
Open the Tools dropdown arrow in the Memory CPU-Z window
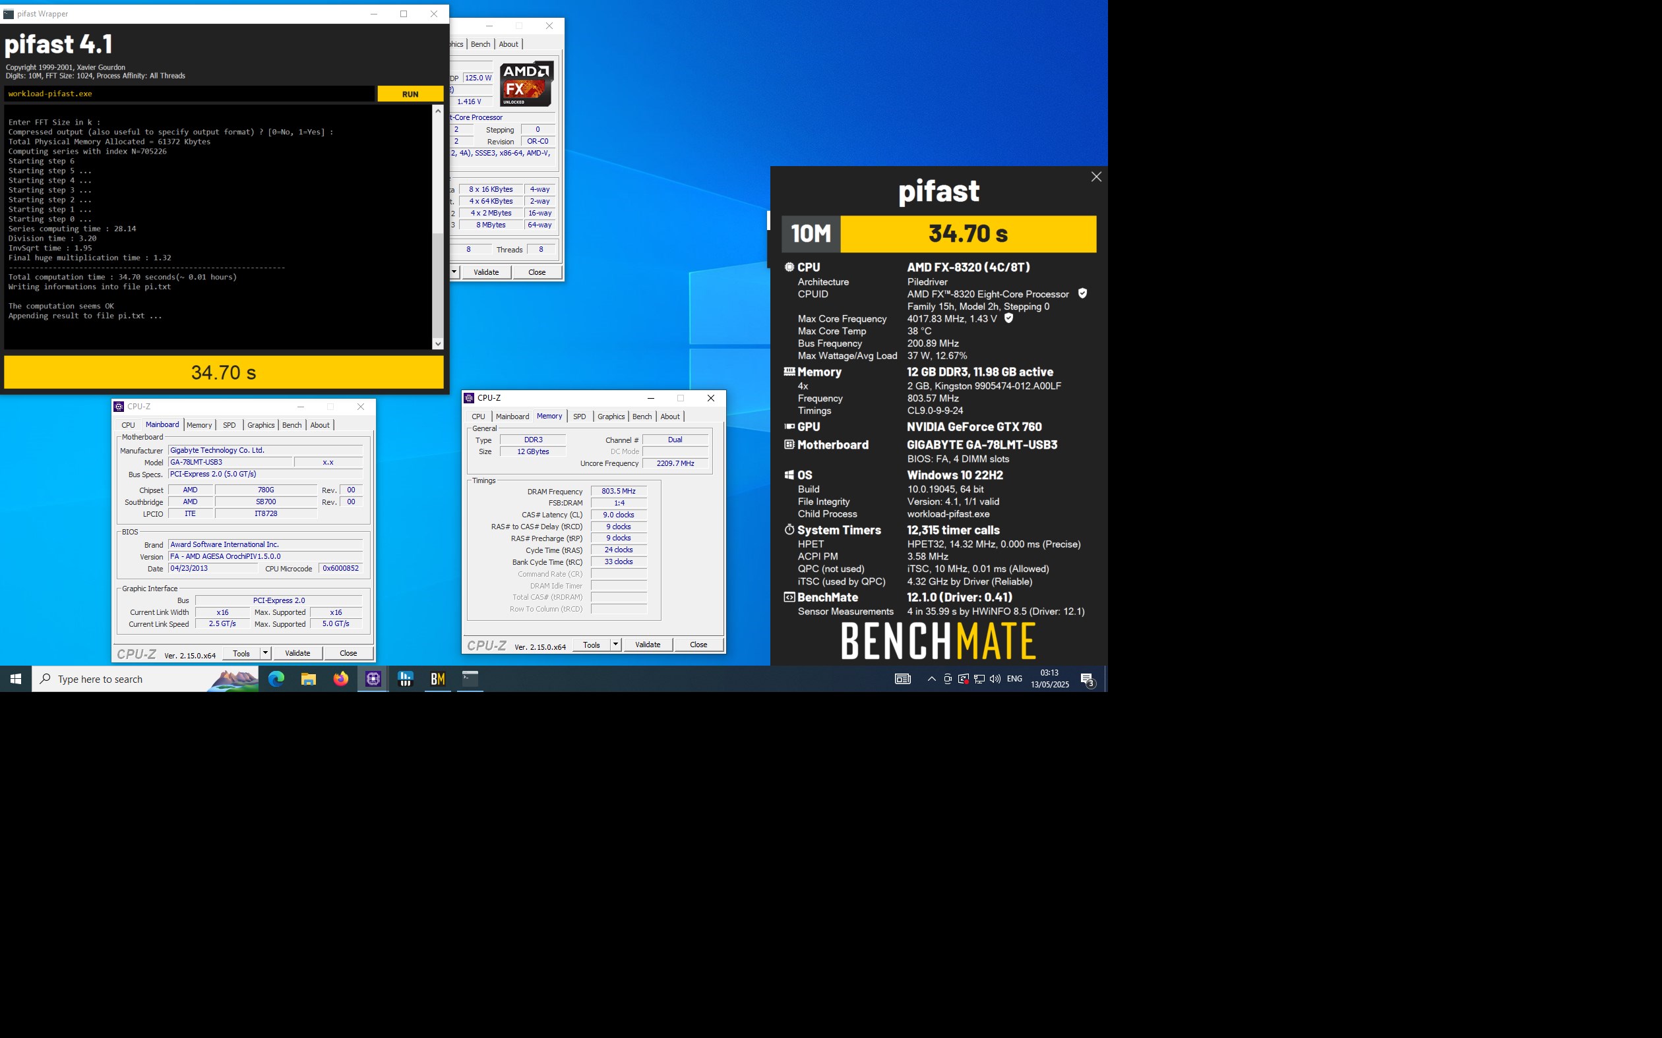pos(615,645)
